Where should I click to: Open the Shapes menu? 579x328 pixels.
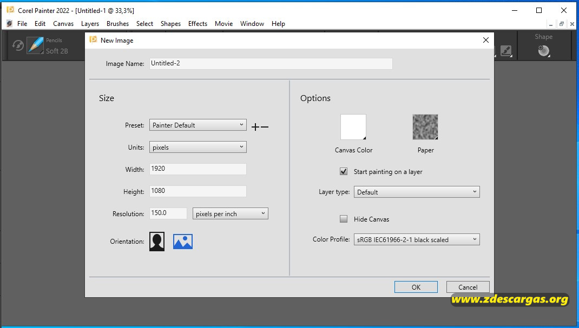click(170, 24)
